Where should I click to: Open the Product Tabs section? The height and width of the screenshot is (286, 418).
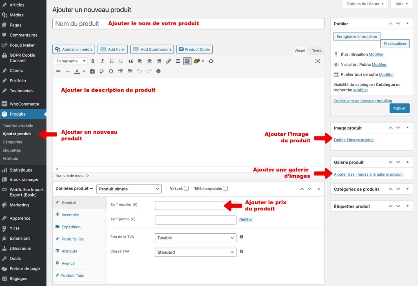click(72, 275)
